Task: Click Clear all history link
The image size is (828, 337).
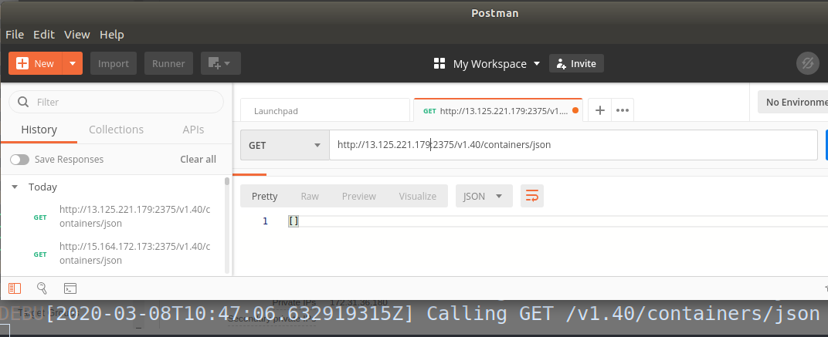Action: (198, 160)
